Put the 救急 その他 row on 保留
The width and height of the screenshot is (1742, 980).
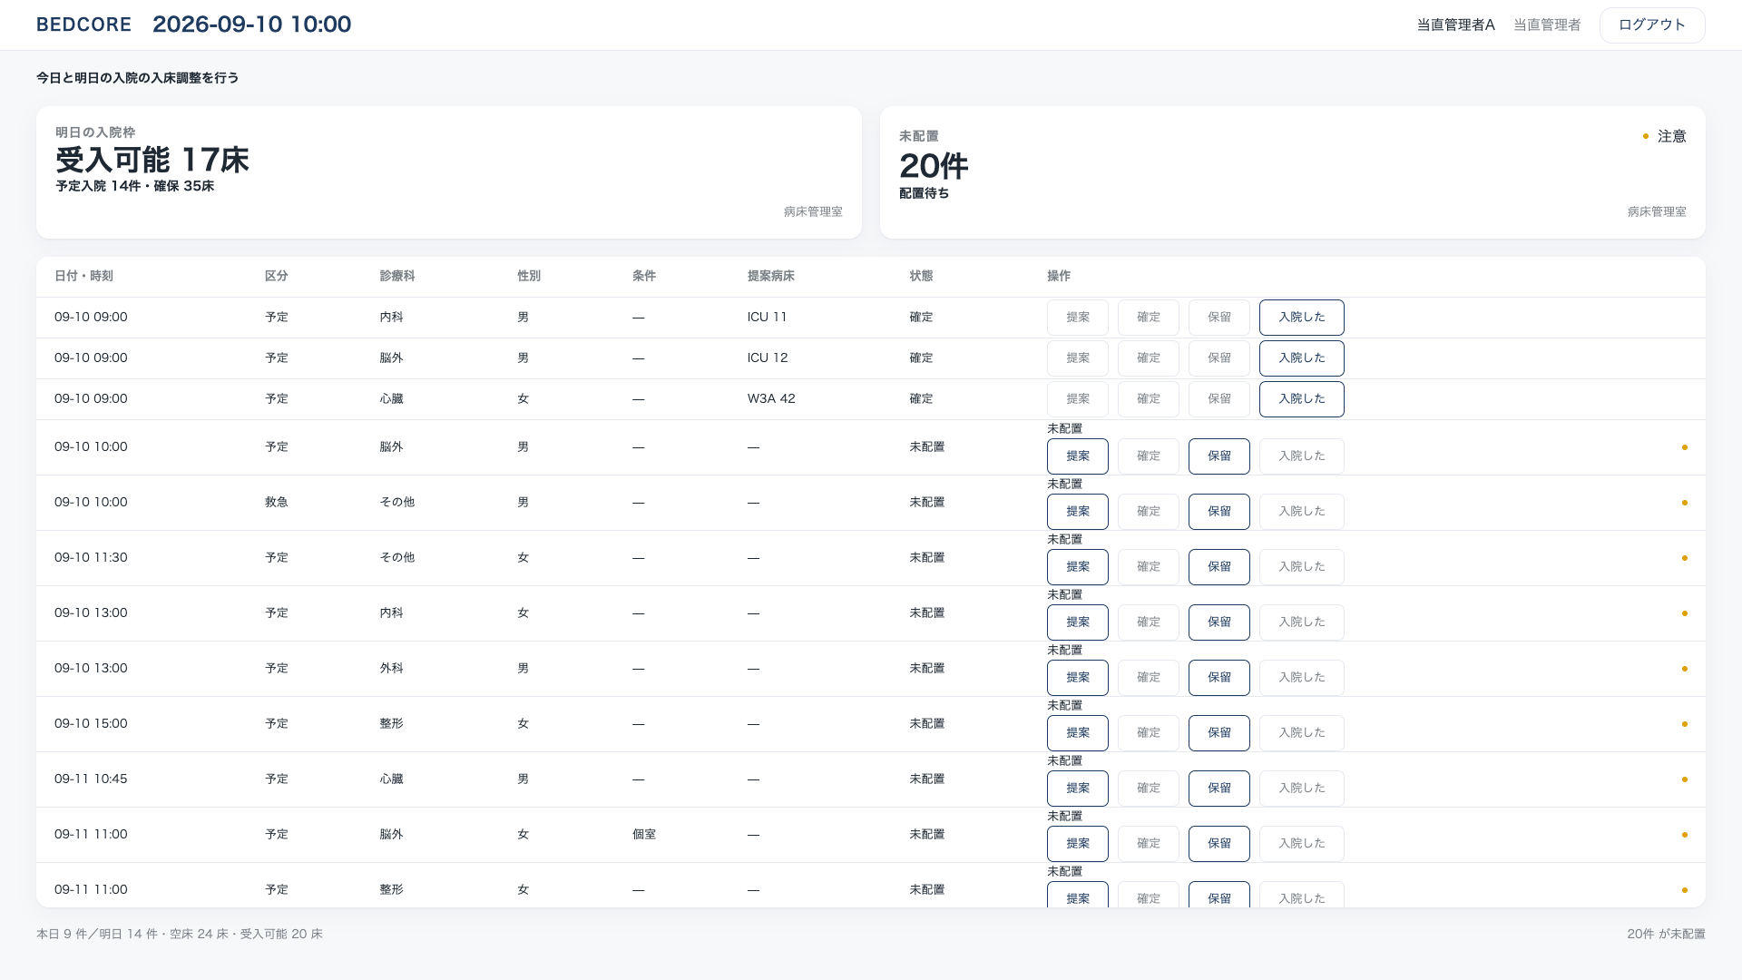(x=1218, y=512)
